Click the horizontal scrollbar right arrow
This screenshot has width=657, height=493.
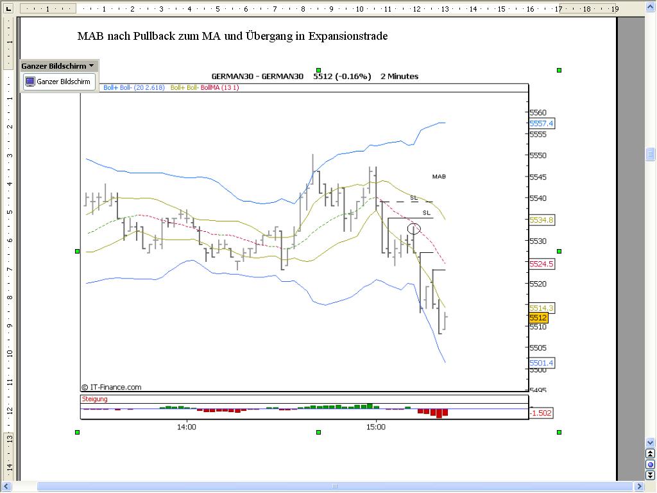coord(640,487)
